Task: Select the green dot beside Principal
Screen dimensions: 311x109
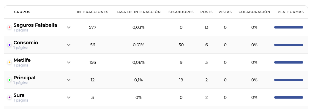Action: coord(9,80)
